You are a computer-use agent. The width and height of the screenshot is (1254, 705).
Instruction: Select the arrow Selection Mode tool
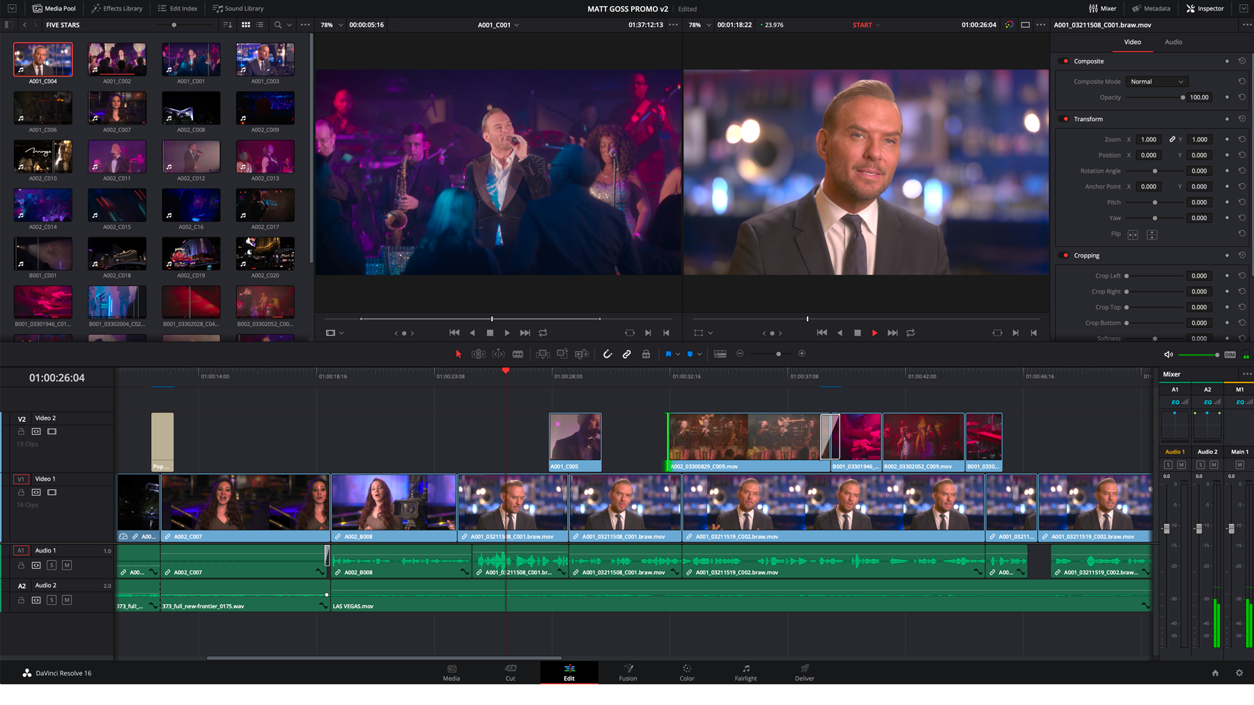click(458, 354)
